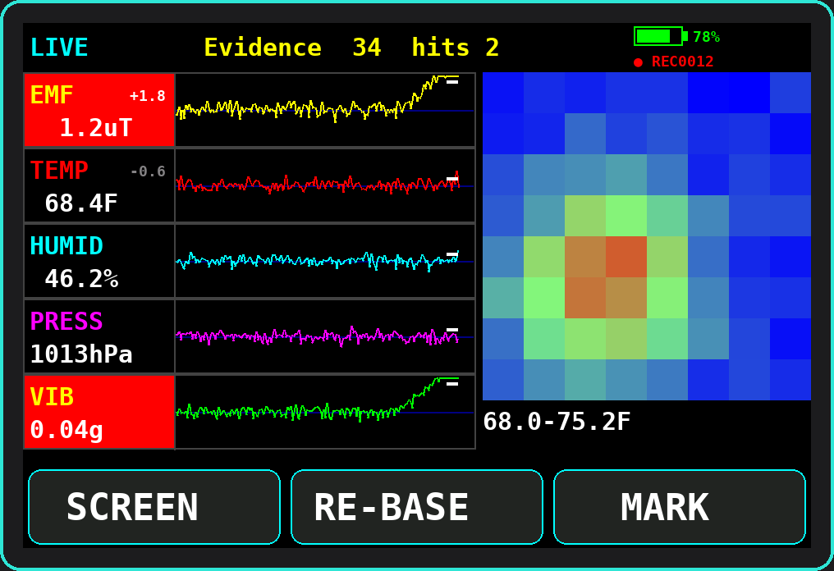The image size is (834, 571).
Task: Click the LIVE status label
Action: point(59,48)
